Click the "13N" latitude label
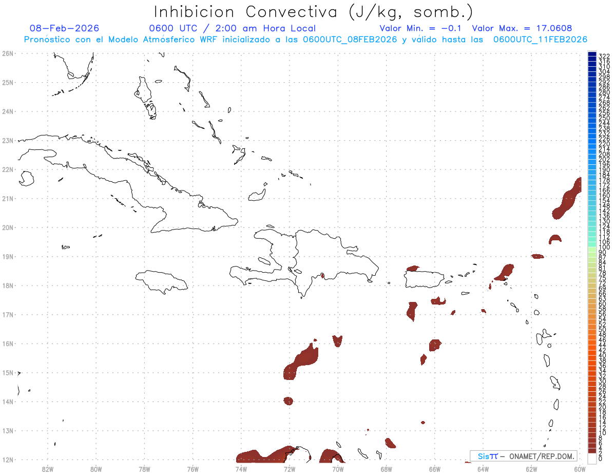 tap(7, 431)
